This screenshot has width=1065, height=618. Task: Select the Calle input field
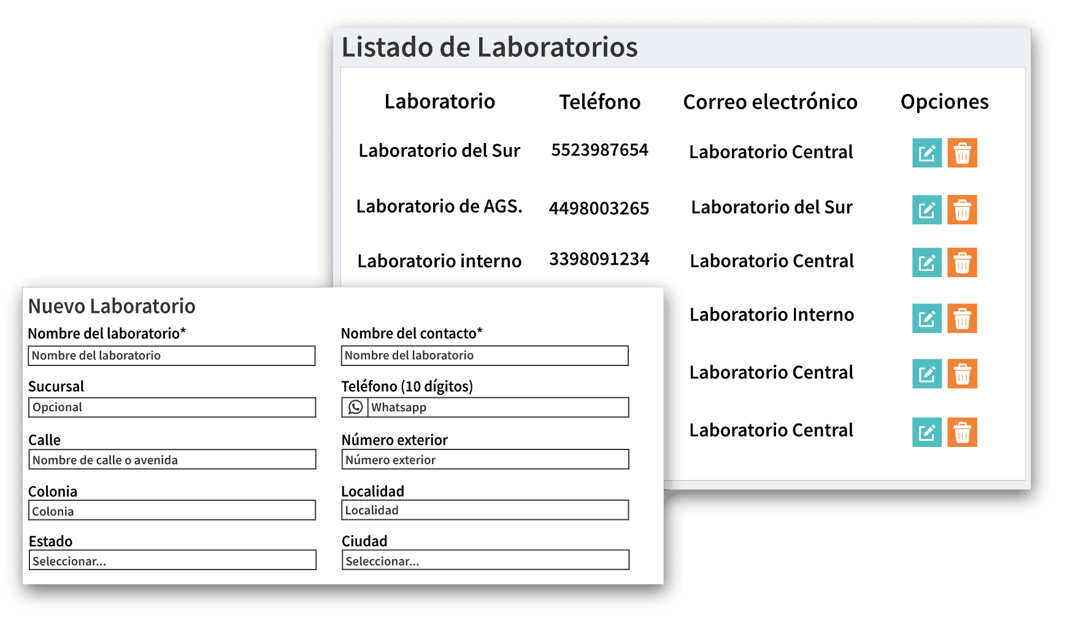pos(172,460)
